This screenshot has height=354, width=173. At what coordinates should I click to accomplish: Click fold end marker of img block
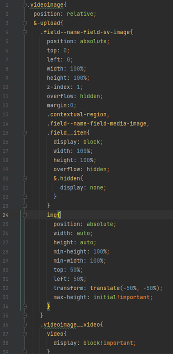[24, 306]
